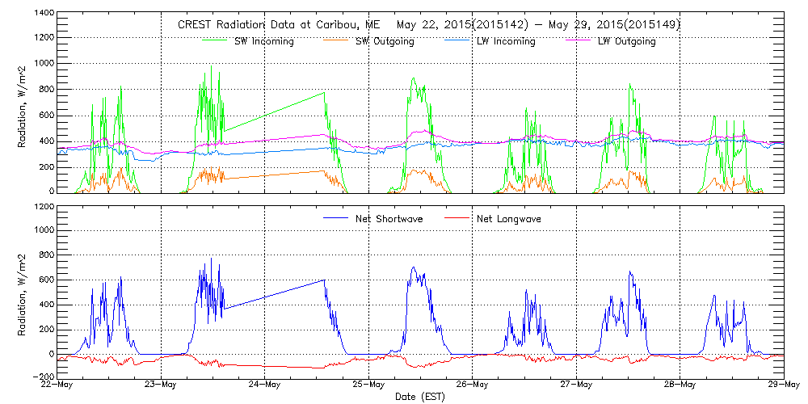Click the red Net Longwave legend line
The height and width of the screenshot is (404, 808).
(457, 219)
